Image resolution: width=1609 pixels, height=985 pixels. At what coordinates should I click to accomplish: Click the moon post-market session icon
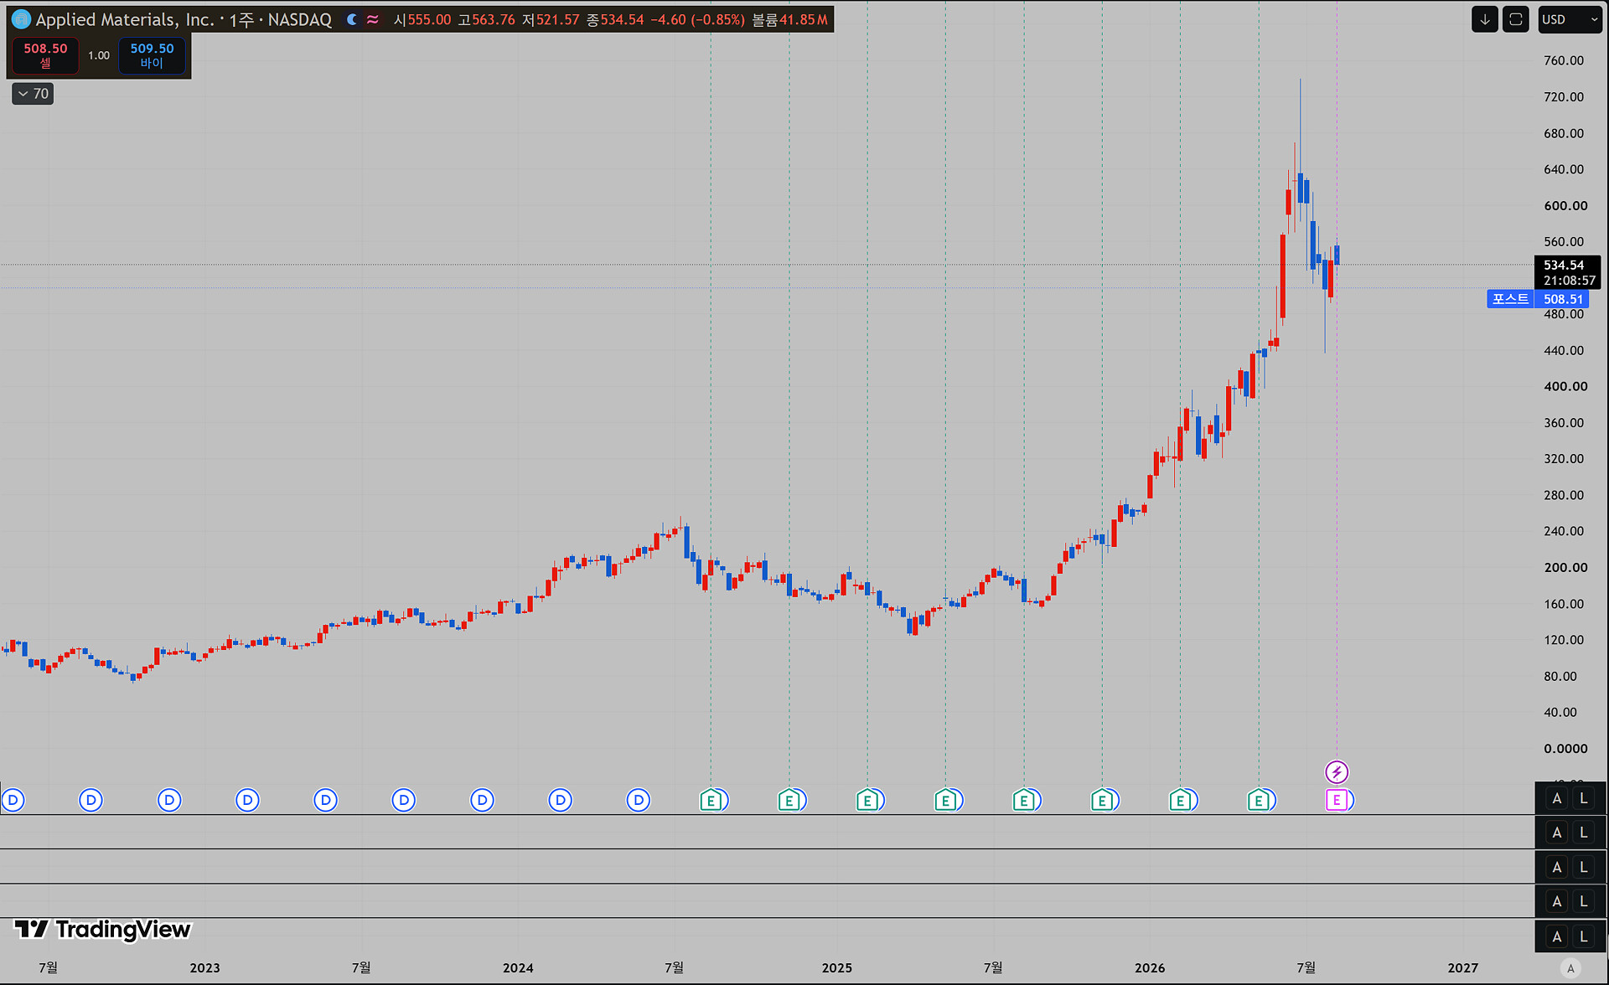point(352,19)
